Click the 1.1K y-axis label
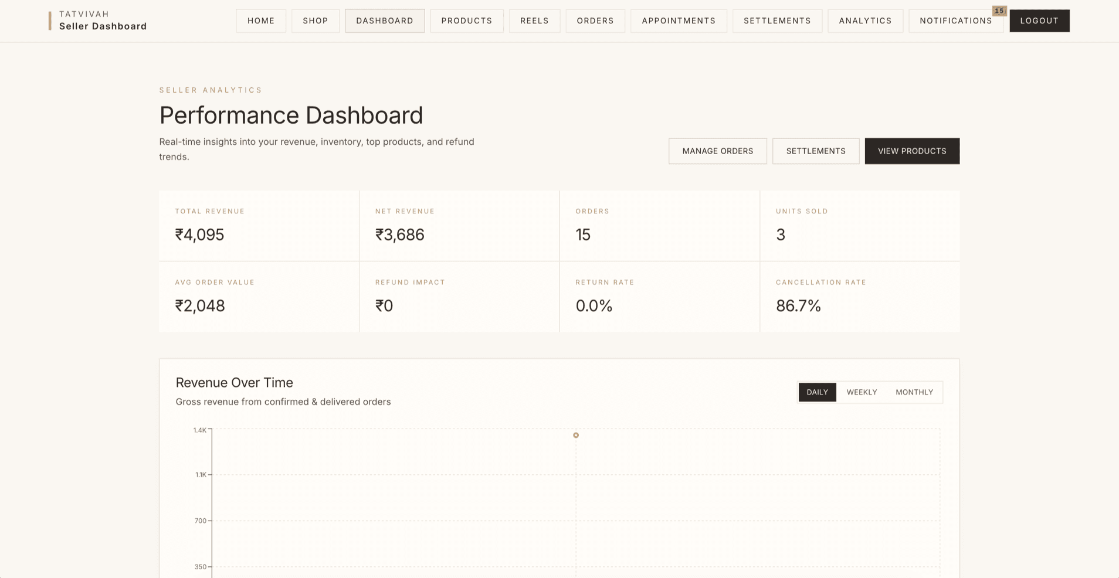Screen dimensions: 1119x578 (201, 475)
